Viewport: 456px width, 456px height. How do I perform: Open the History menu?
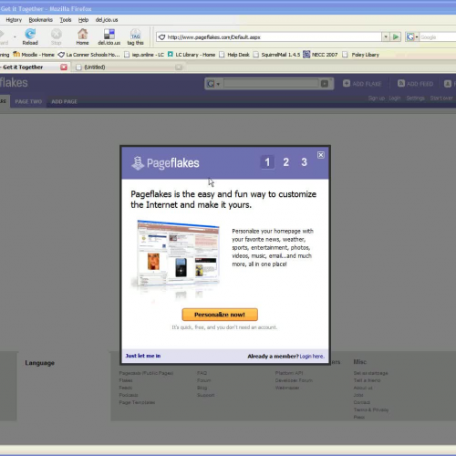(14, 20)
